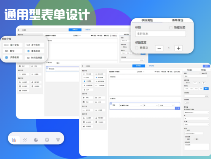Choose 1/4 width in front window properties panel
211x159 pixels.
click(x=186, y=89)
